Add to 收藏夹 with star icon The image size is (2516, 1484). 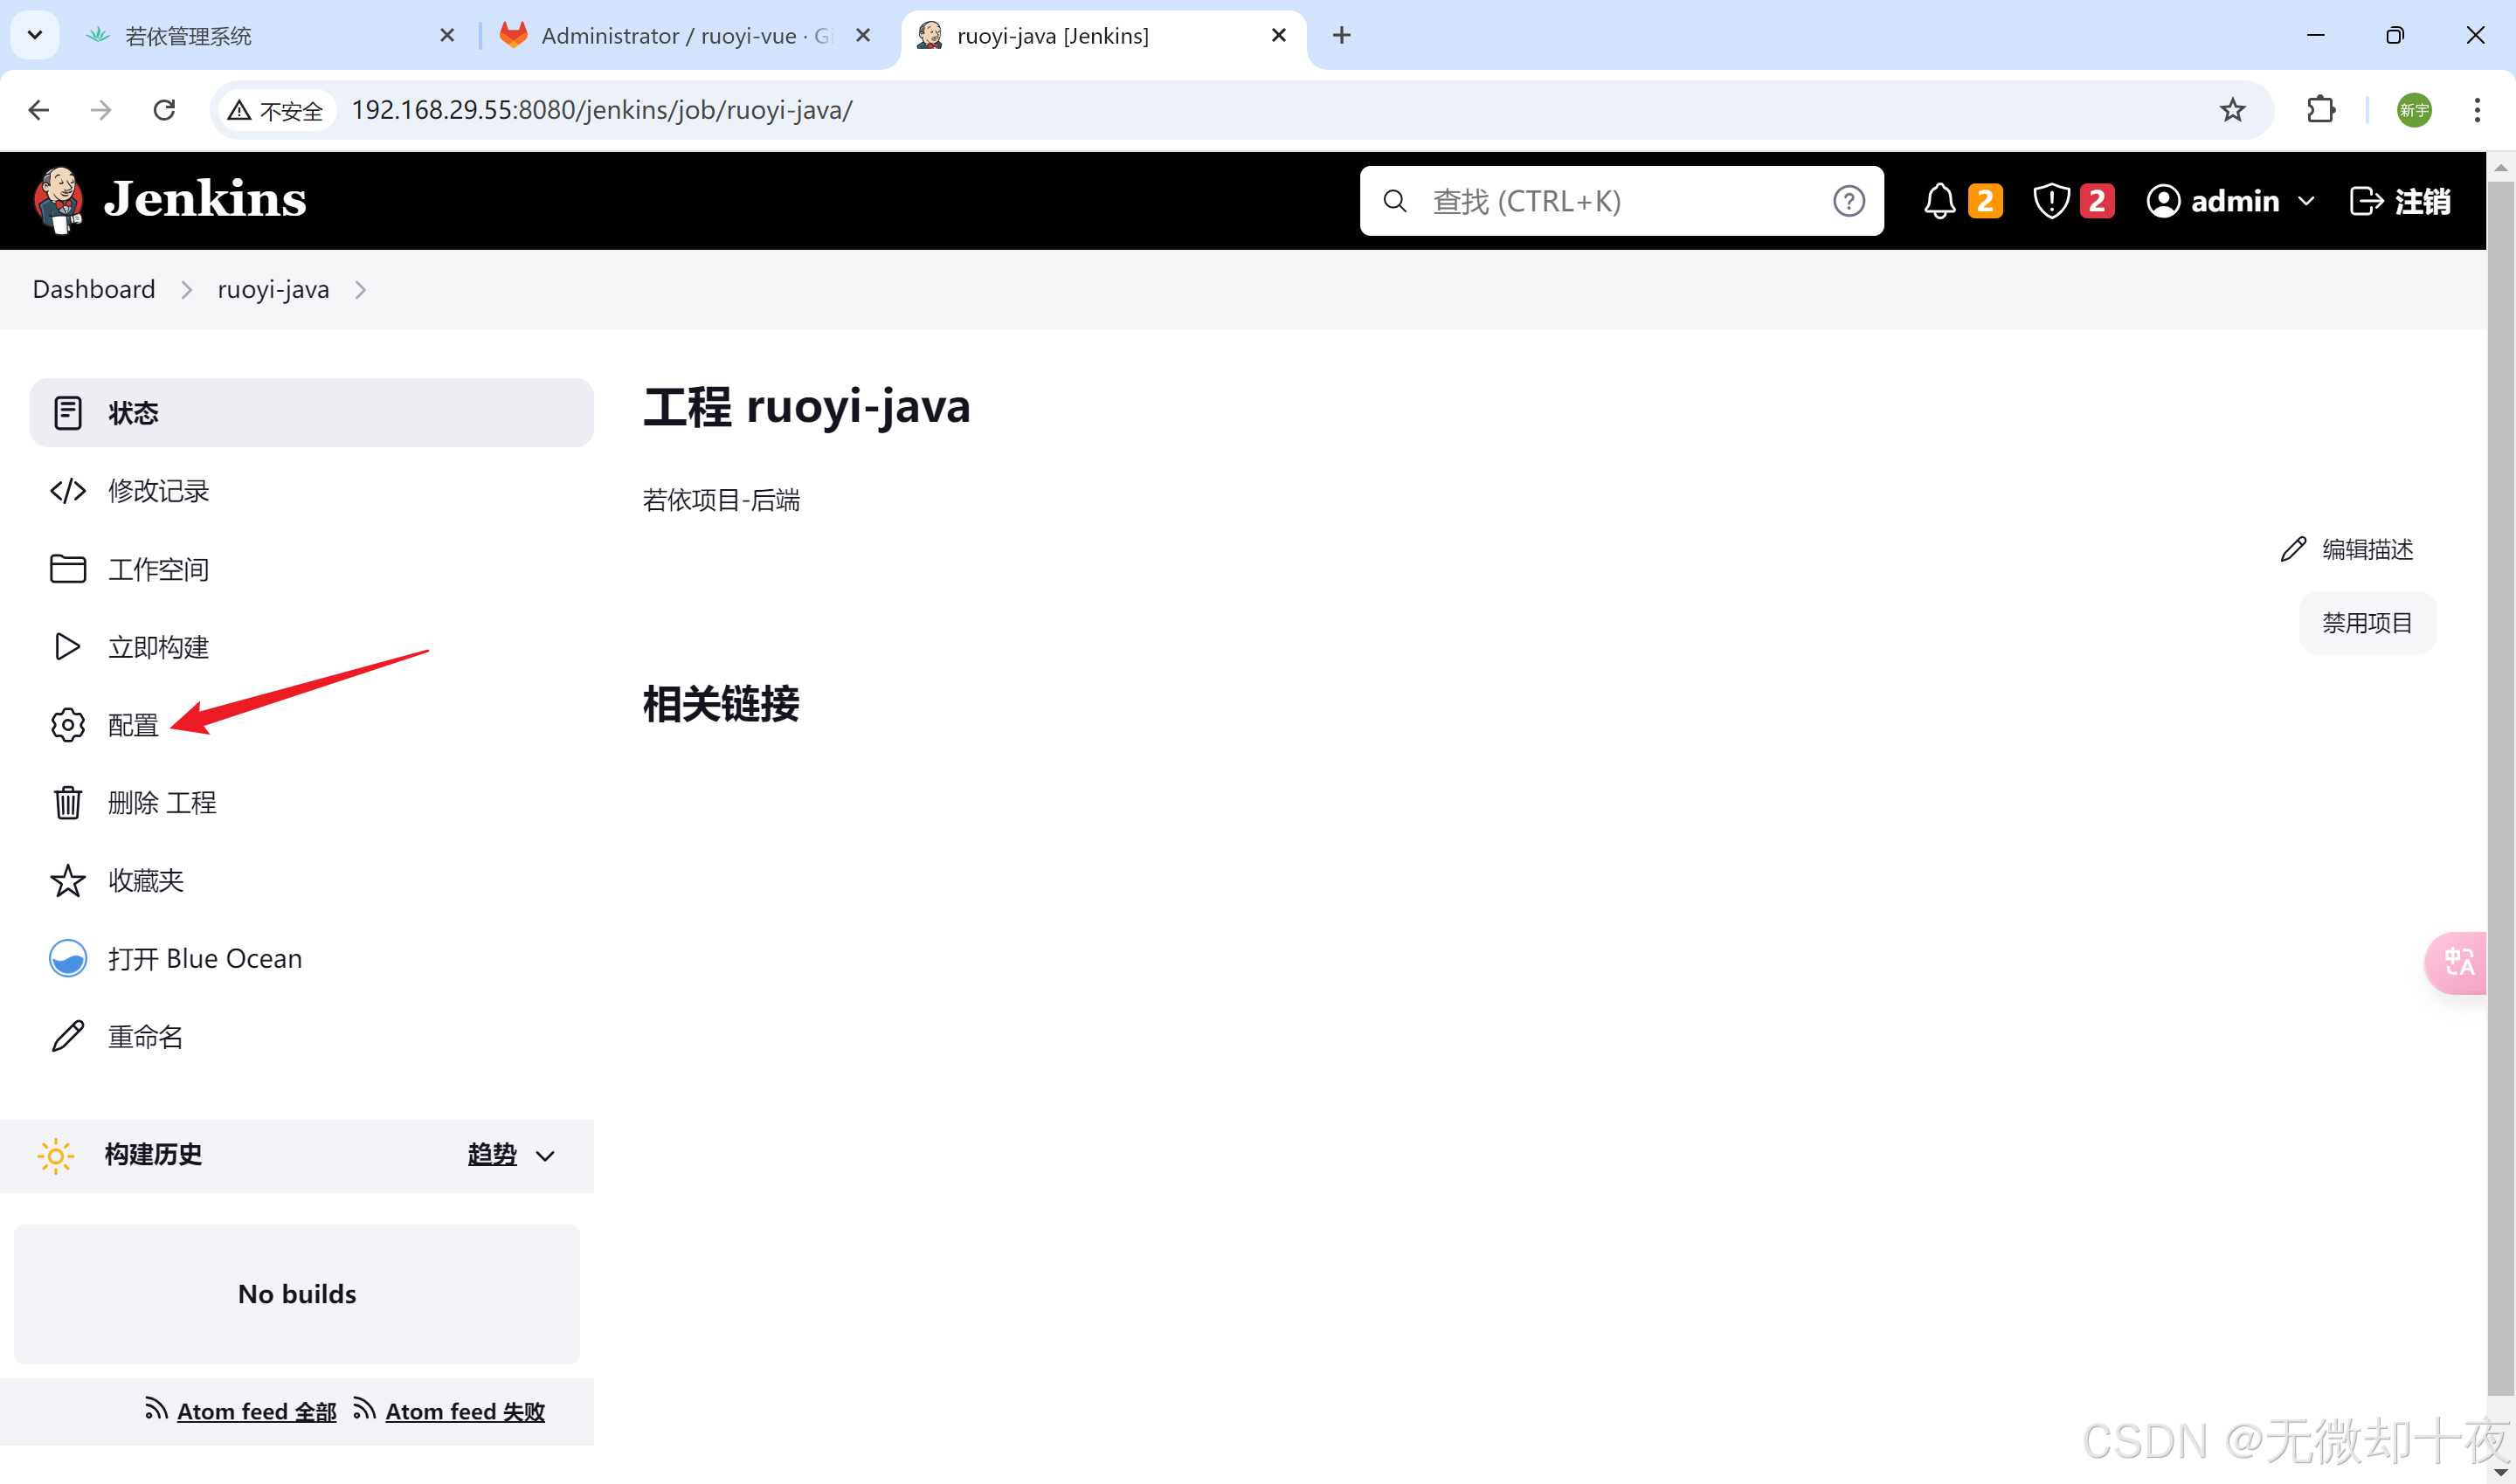pos(67,881)
